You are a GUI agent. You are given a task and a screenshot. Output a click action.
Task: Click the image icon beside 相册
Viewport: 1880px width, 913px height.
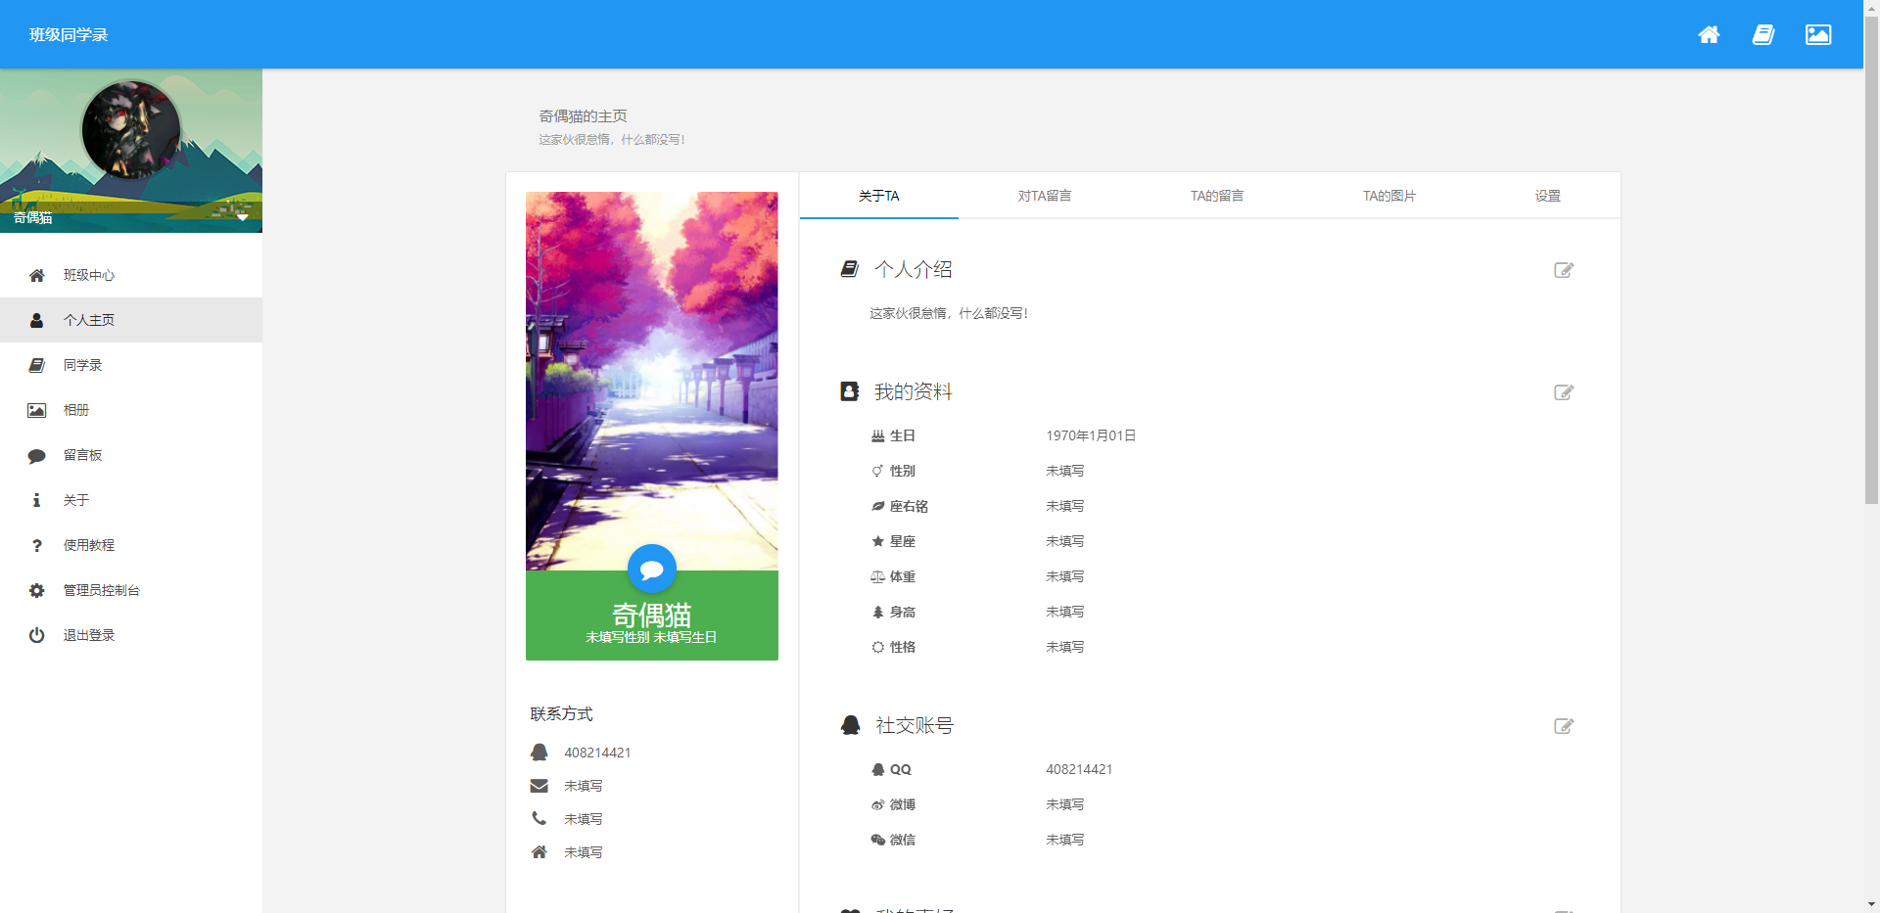37,410
